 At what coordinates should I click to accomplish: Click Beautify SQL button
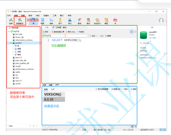point(70,32)
